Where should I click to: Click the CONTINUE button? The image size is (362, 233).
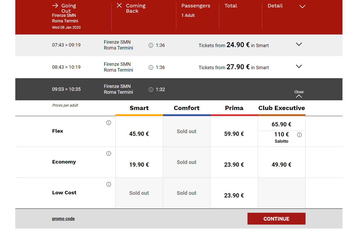(x=276, y=219)
